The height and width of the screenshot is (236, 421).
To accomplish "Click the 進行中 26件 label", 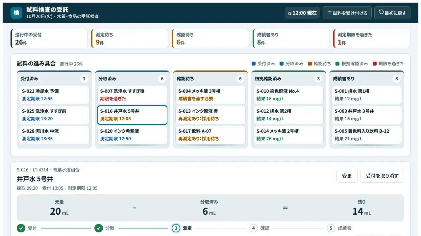I will click(x=71, y=64).
